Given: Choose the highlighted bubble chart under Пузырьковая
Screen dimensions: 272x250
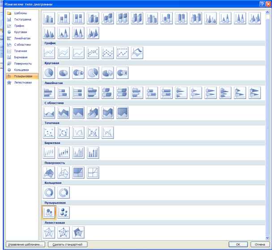Looking at the screenshot, I should 49,212.
